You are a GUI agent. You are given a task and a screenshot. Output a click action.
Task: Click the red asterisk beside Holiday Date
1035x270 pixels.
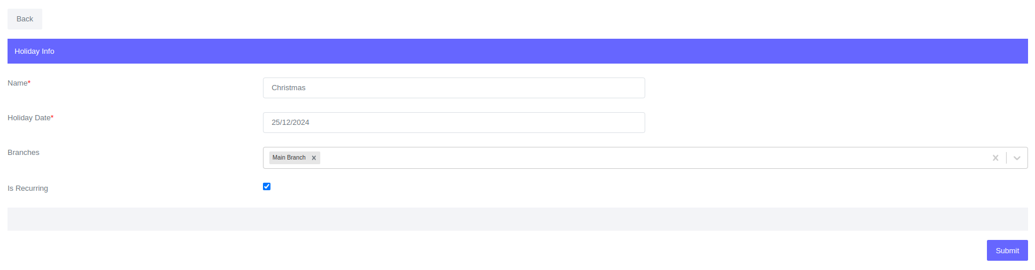point(53,117)
